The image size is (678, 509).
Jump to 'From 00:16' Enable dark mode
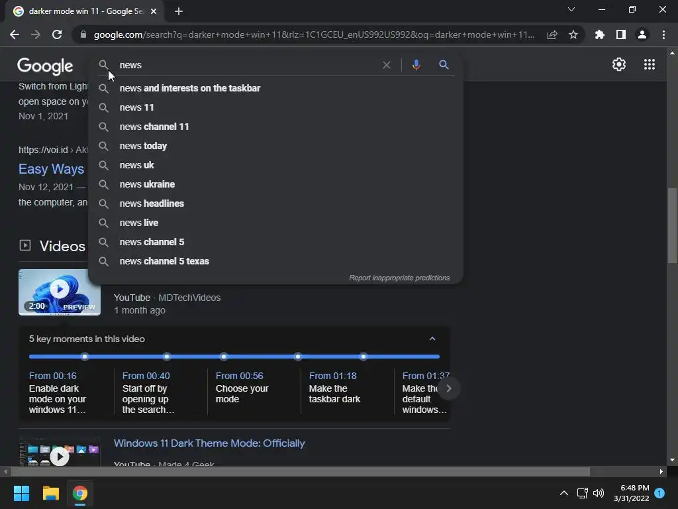click(x=67, y=392)
